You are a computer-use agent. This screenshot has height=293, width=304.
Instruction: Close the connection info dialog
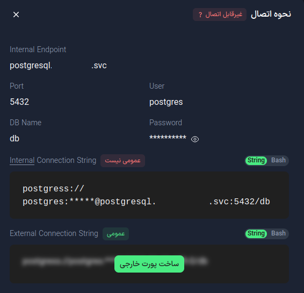point(16,15)
